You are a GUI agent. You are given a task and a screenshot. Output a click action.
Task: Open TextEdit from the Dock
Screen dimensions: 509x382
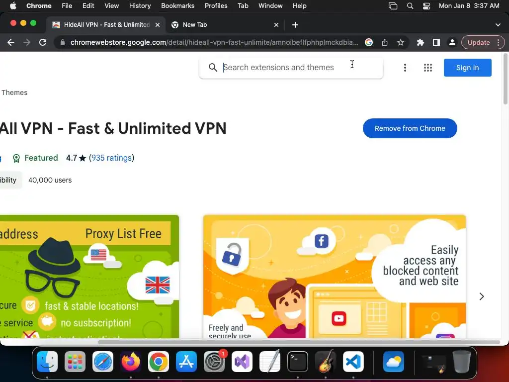[x=270, y=362]
